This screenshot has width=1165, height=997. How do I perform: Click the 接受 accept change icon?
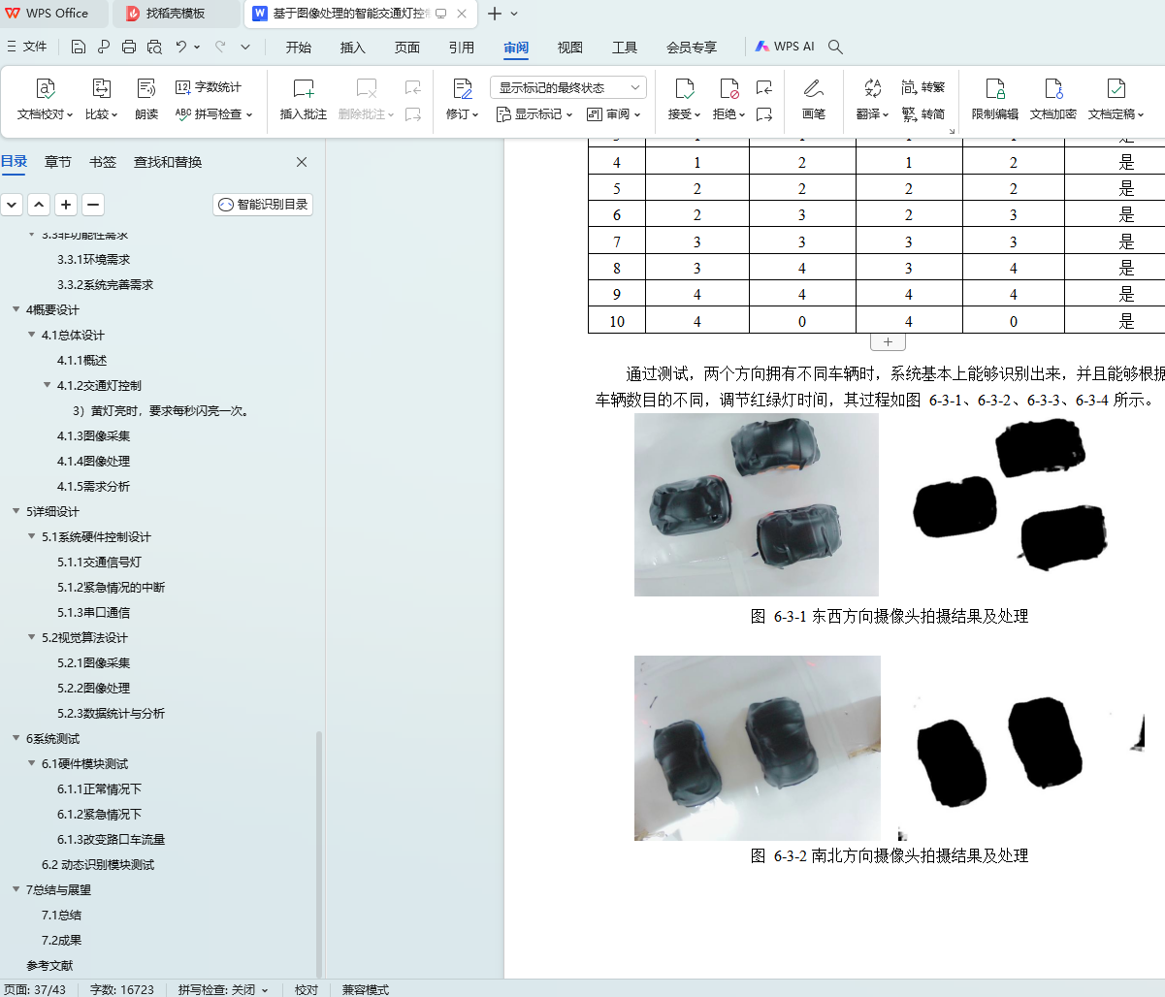(x=684, y=88)
